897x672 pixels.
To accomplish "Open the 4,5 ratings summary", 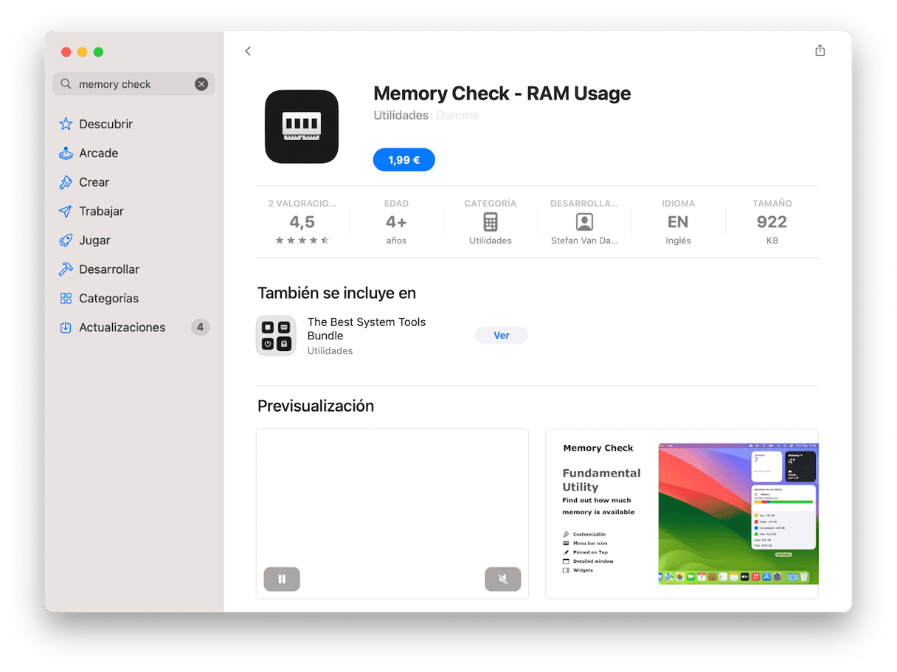I will [302, 221].
